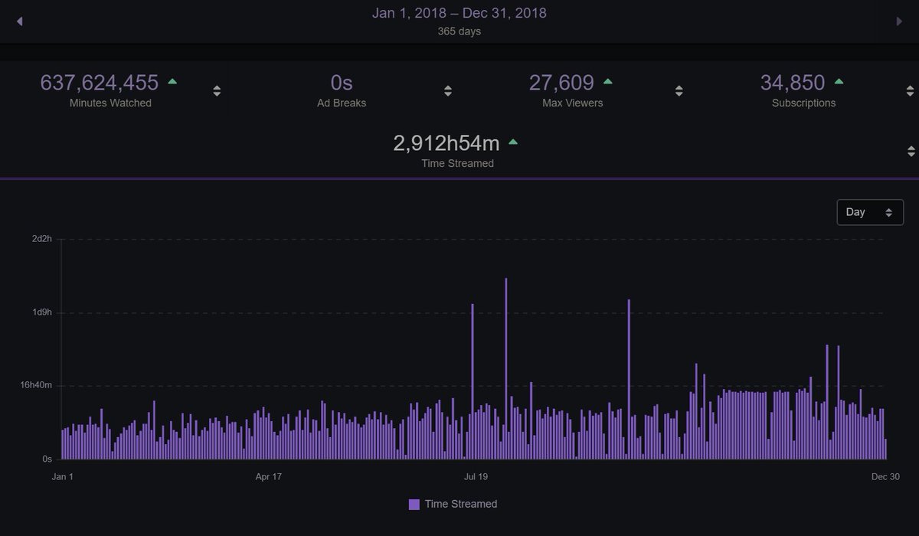Click the green trend arrow beside Time Streamed
This screenshot has height=536, width=919.
[x=513, y=142]
